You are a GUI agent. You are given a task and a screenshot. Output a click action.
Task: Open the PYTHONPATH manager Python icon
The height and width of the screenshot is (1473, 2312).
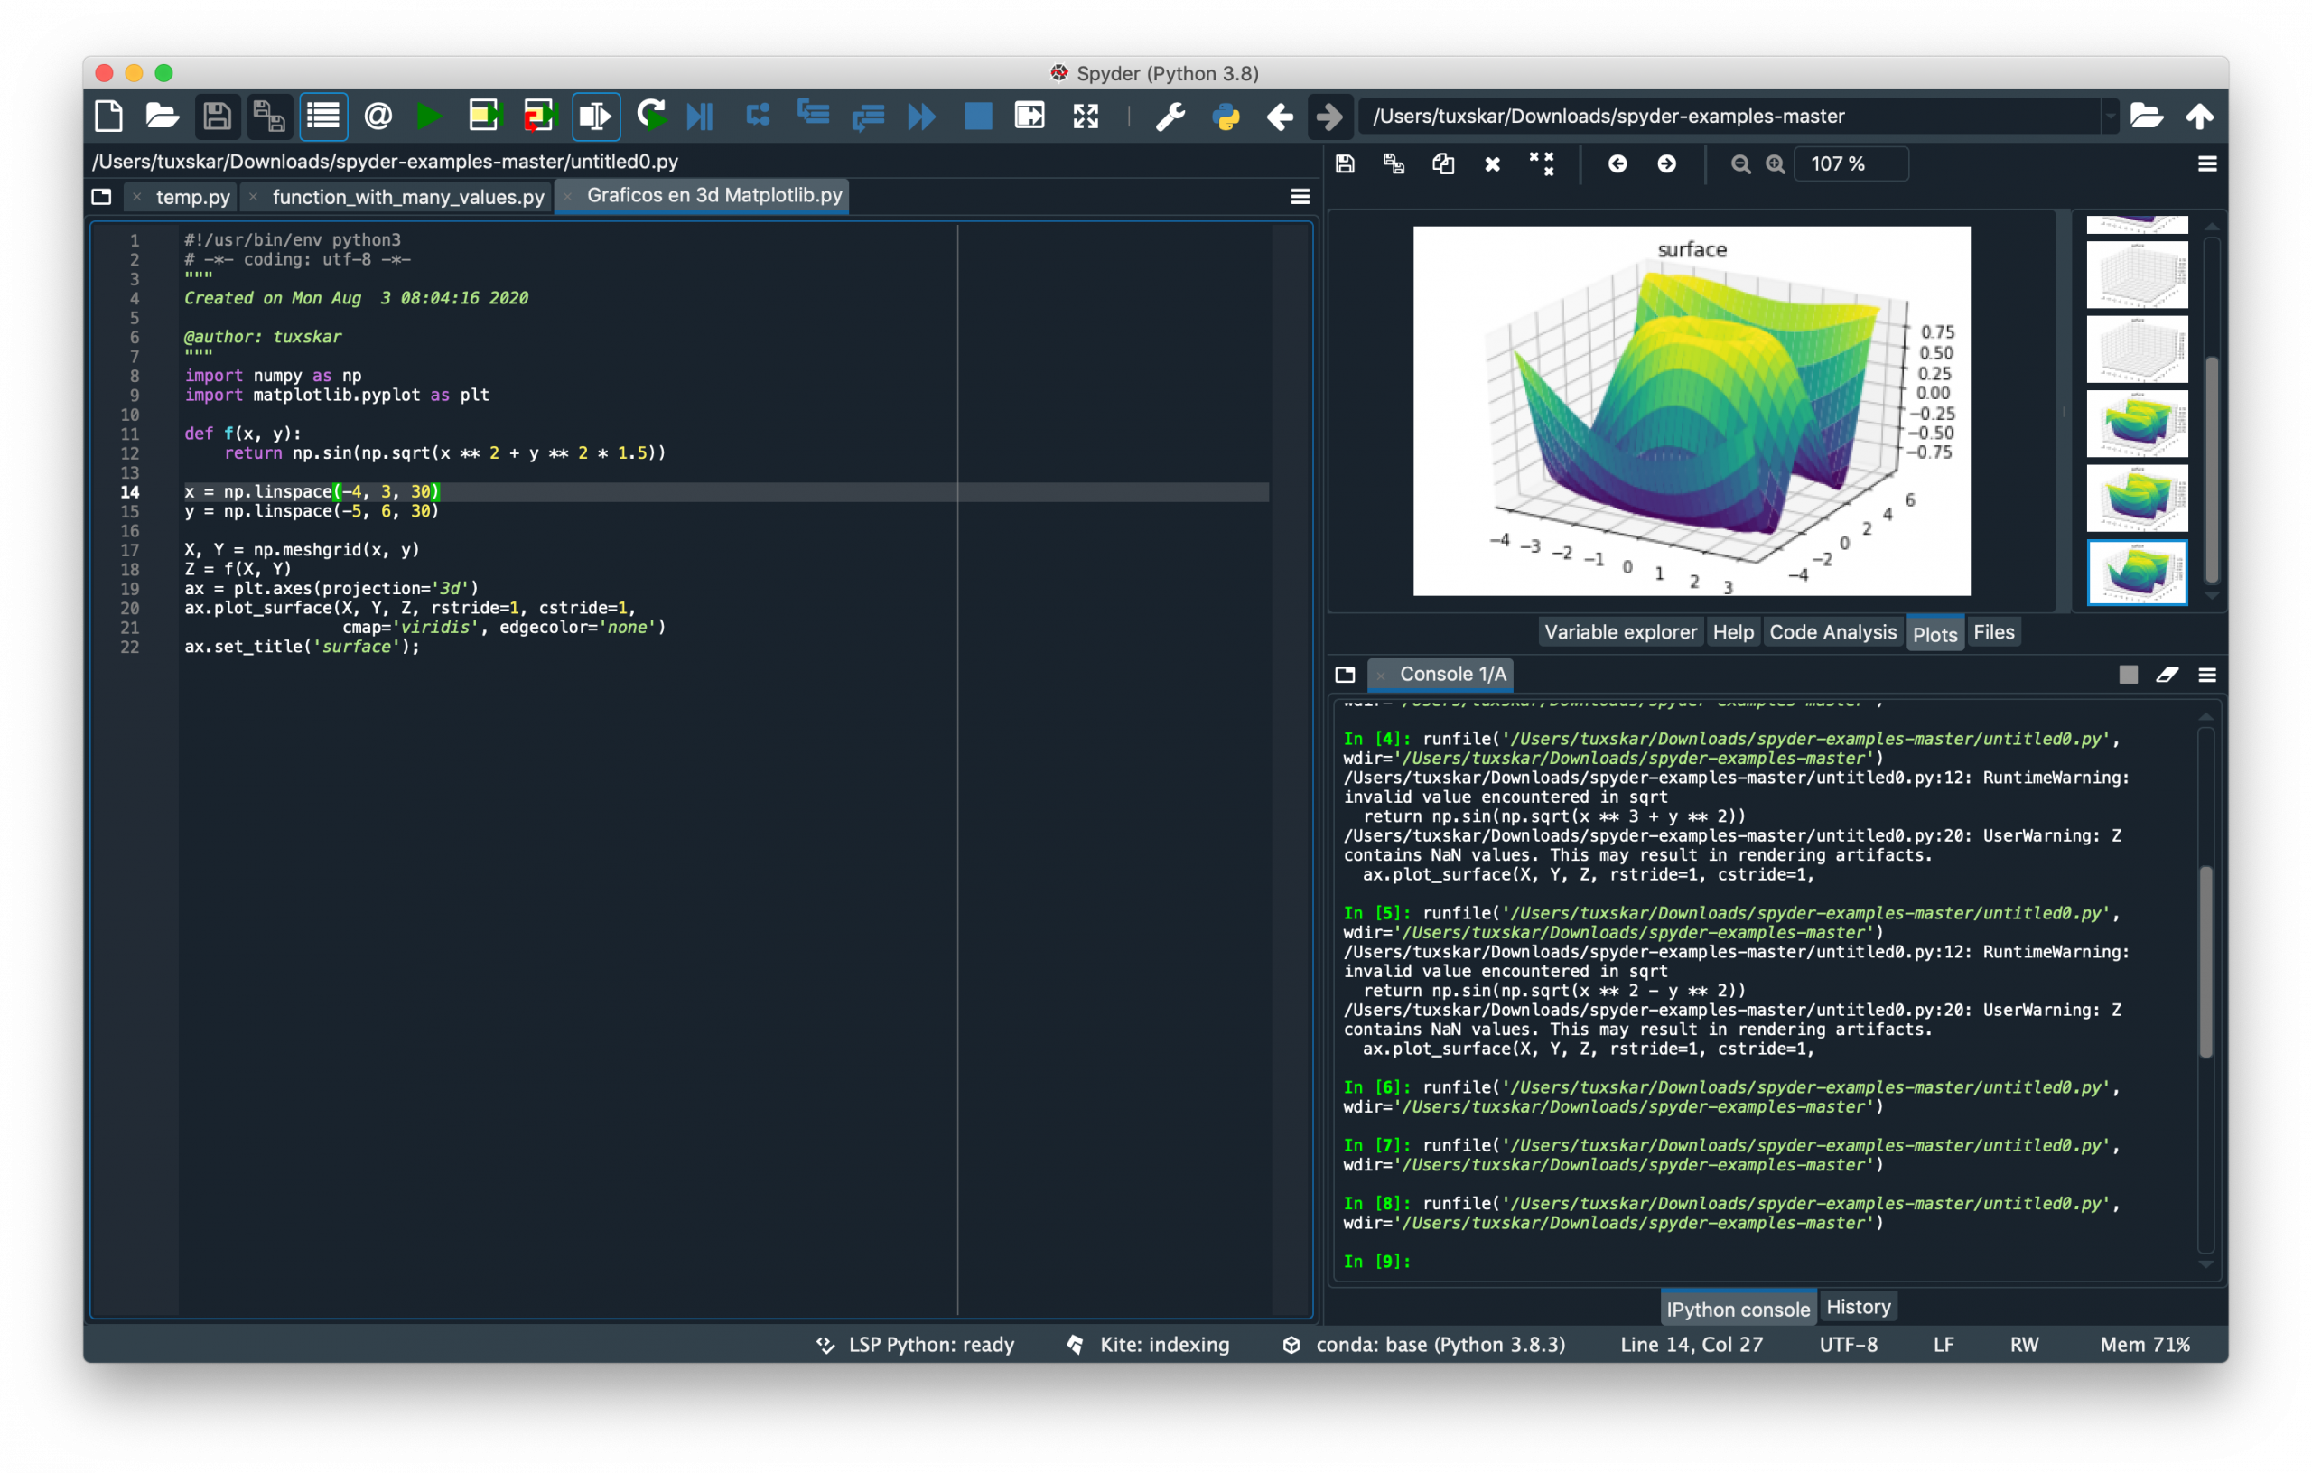[x=1226, y=117]
